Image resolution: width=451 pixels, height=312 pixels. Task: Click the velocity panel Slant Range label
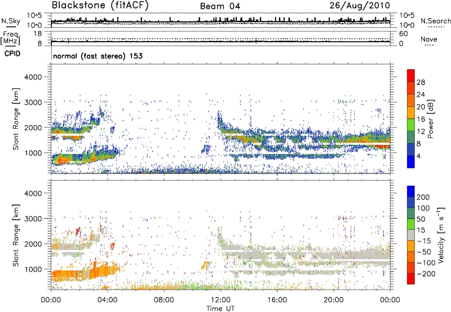(x=16, y=235)
